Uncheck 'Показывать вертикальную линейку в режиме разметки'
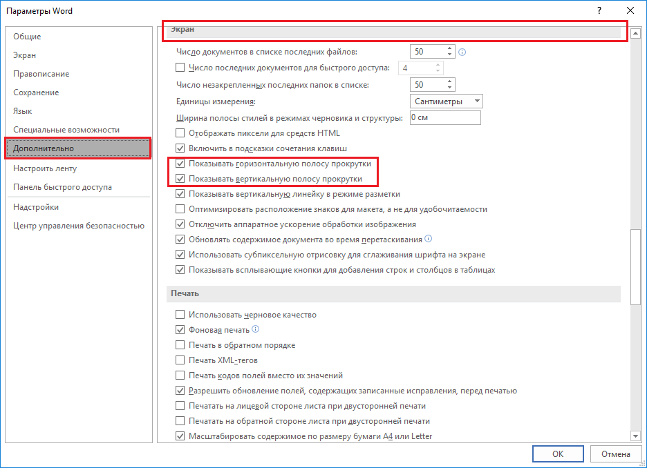Screen dimensions: 647x468 click(180, 194)
